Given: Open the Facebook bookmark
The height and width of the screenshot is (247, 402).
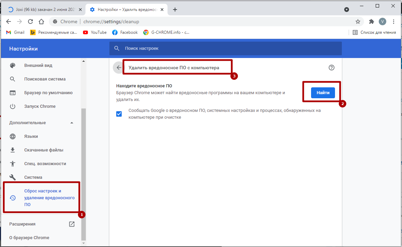Looking at the screenshot, I should (x=125, y=32).
